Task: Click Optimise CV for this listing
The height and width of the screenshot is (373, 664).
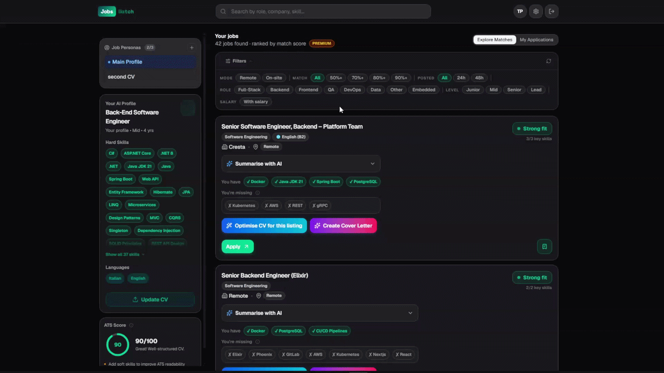Action: (264, 226)
